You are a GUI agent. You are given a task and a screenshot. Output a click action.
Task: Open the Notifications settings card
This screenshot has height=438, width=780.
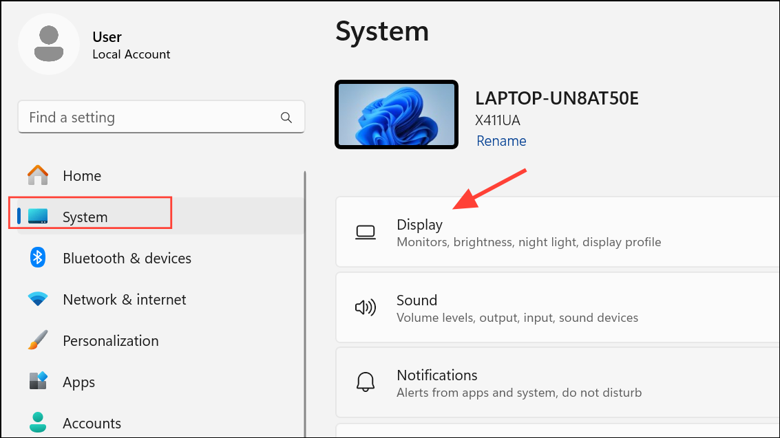click(558, 382)
